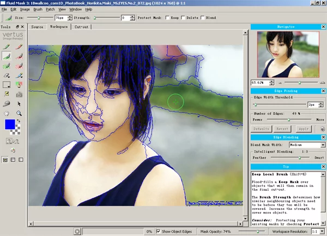The height and width of the screenshot is (236, 327).
Task: Click the camera snapshot tool icon
Action: tap(19, 94)
